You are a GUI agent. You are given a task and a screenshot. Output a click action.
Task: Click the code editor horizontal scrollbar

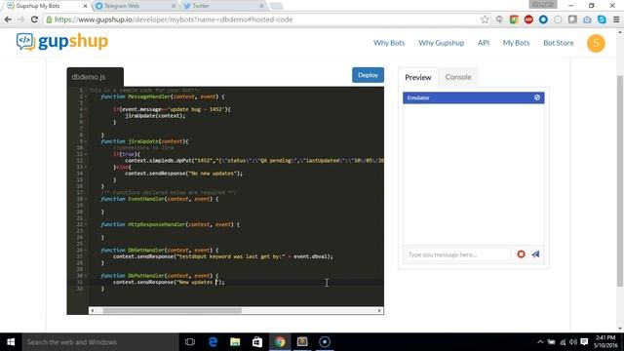click(x=172, y=310)
